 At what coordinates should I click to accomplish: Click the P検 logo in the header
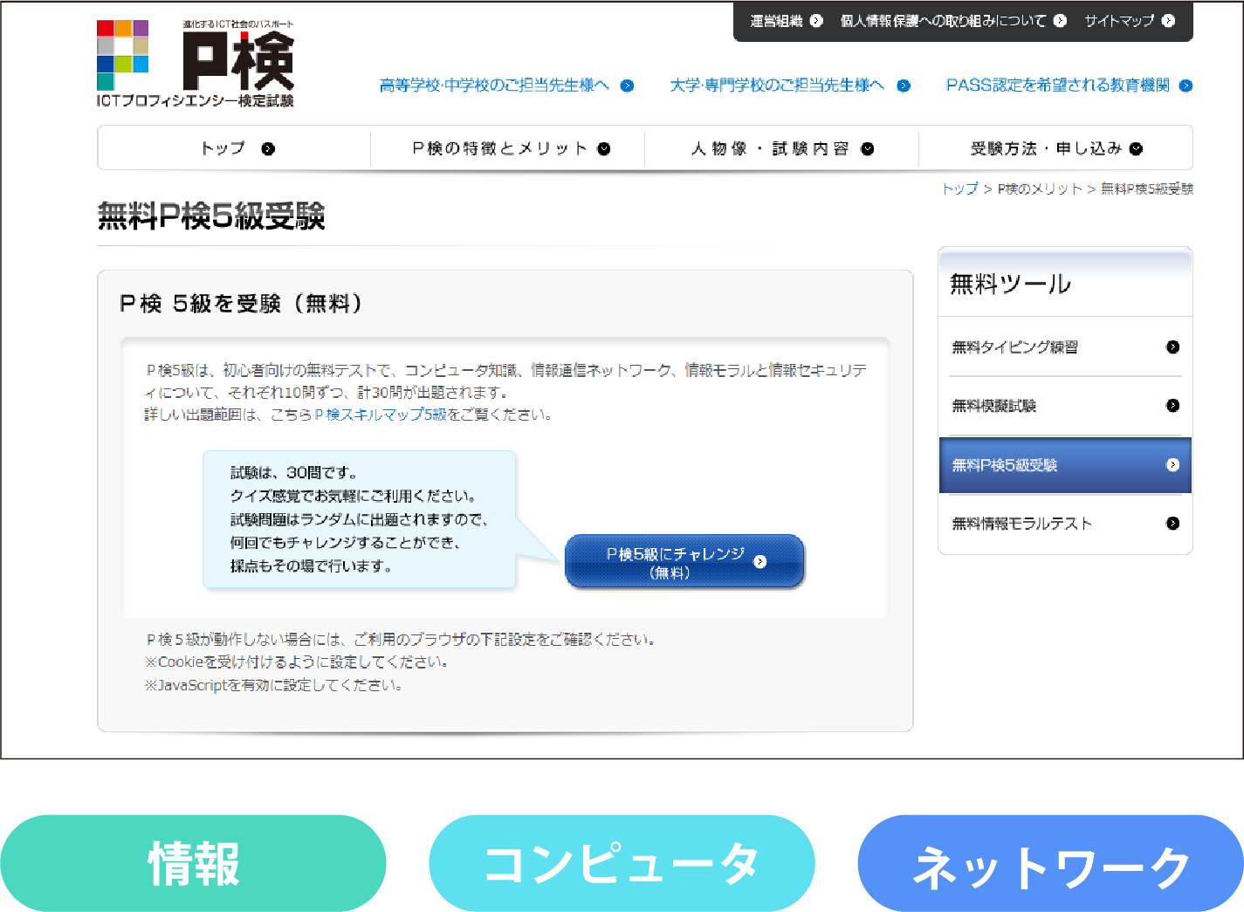click(196, 64)
